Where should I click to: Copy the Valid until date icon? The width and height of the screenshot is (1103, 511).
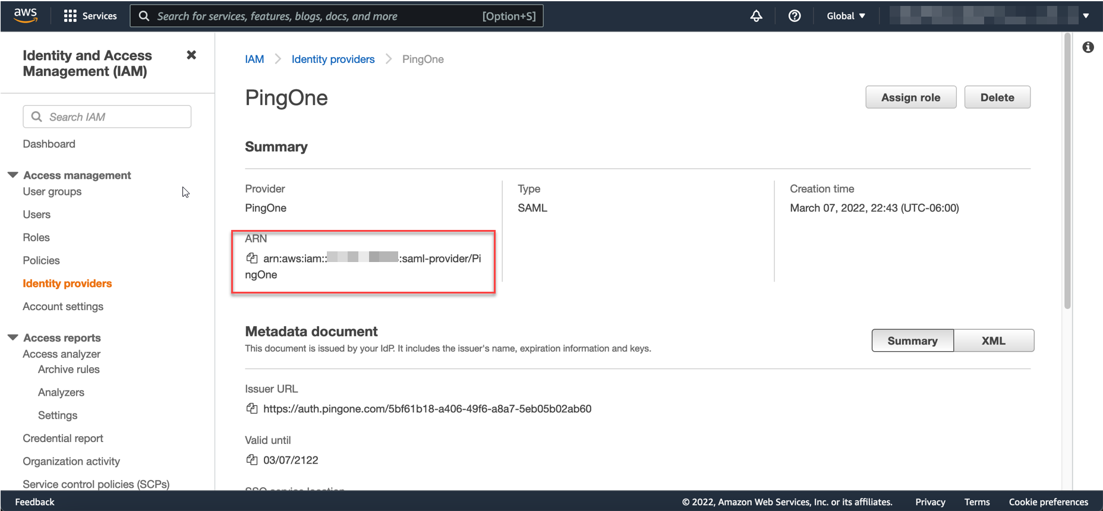coord(252,459)
